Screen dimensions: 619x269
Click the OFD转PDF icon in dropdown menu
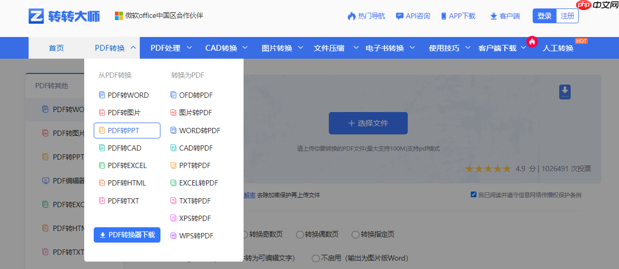[x=173, y=95]
